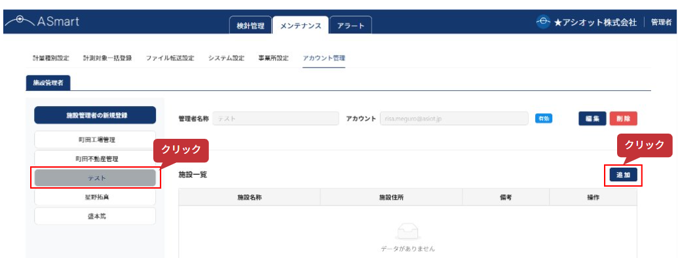Toggle the 有効 status badge

tap(544, 119)
